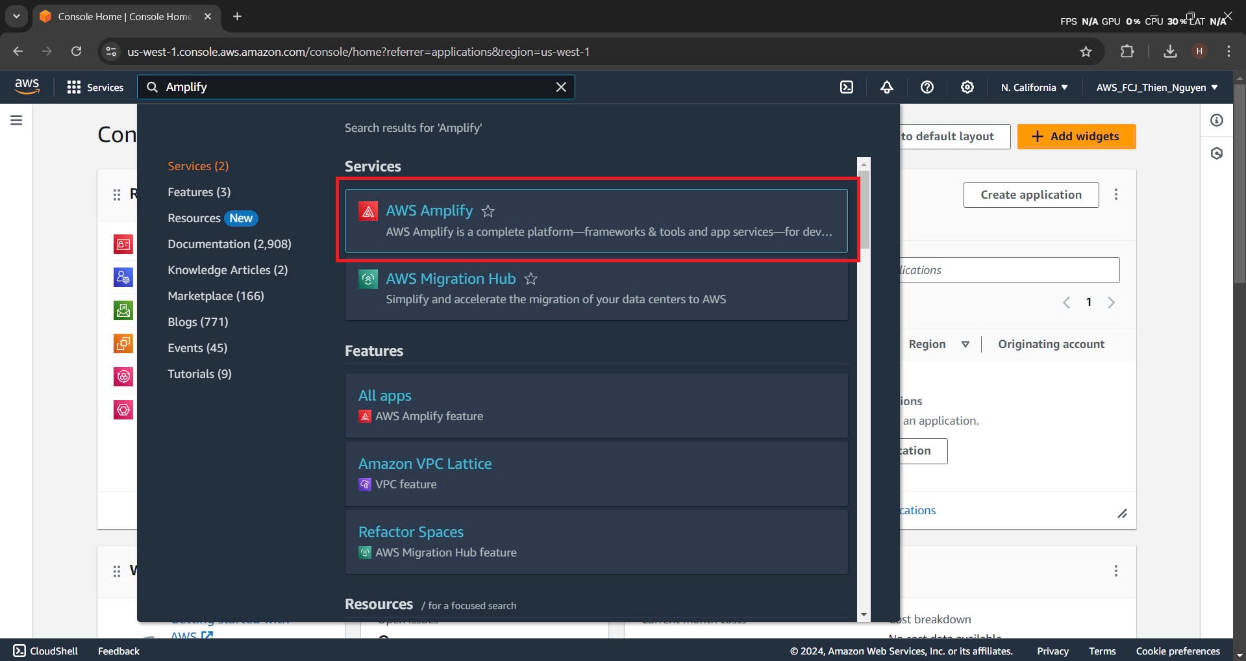
Task: Open the hamburger navigation menu
Action: [x=17, y=119]
